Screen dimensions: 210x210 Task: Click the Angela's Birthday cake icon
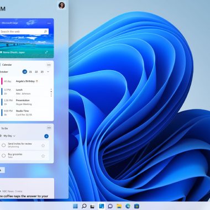point(37,81)
